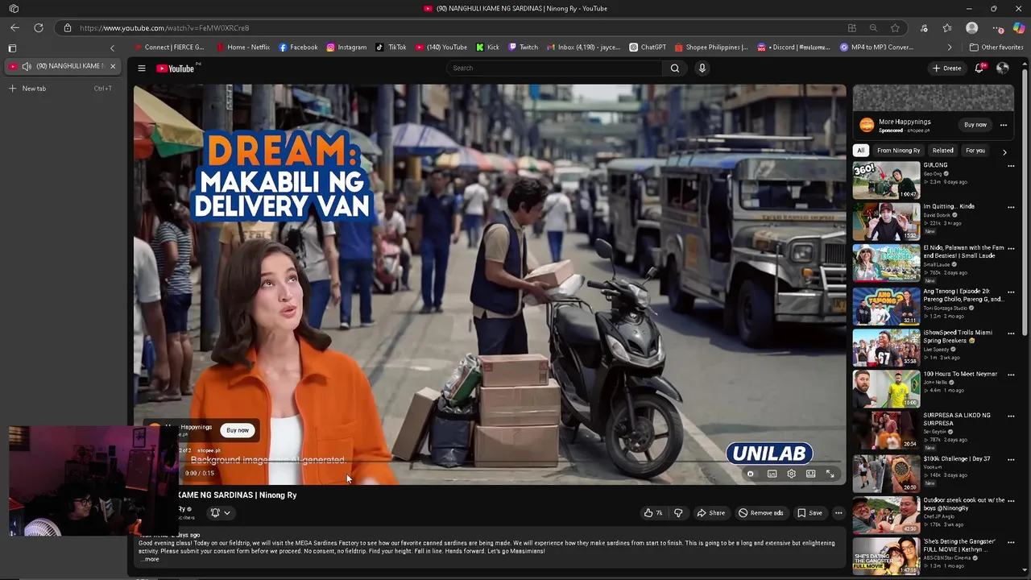Open YouTube notifications bell
The height and width of the screenshot is (580, 1031).
click(x=979, y=68)
